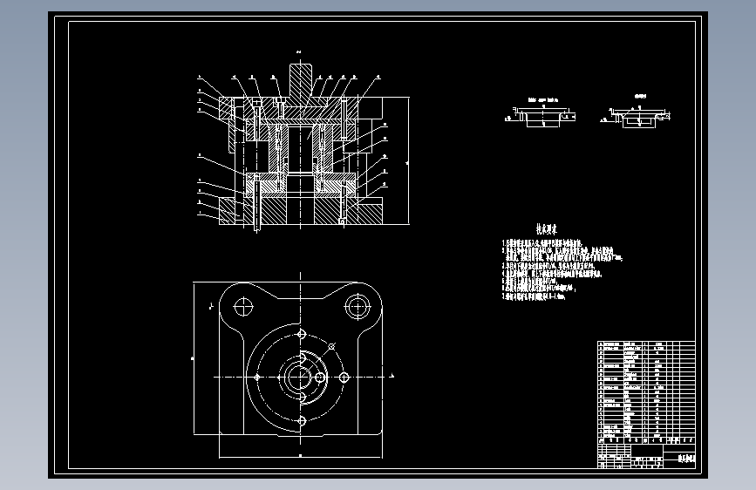756x490 pixels.
Task: Click the double-circle guide bushing in the plan view
Action: pyautogui.click(x=358, y=306)
